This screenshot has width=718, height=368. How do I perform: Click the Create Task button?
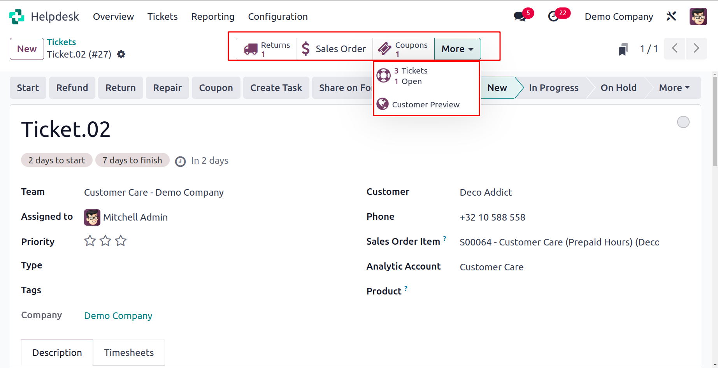(276, 88)
